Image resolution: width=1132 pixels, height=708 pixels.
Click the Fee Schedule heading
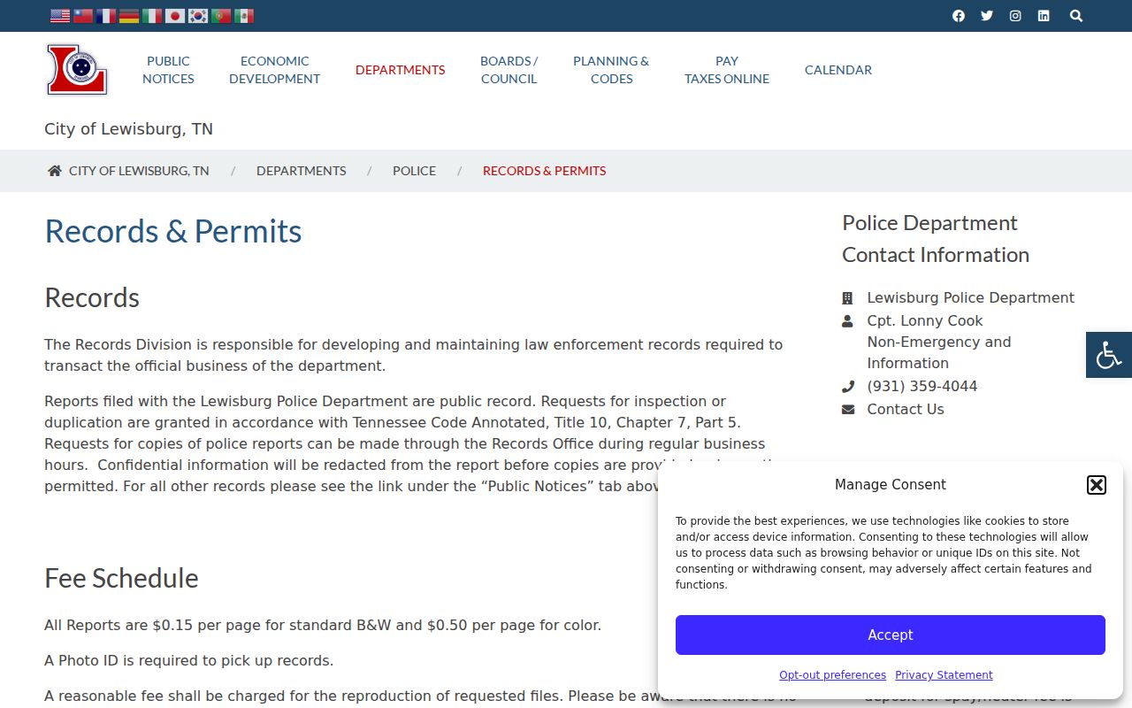point(121,579)
